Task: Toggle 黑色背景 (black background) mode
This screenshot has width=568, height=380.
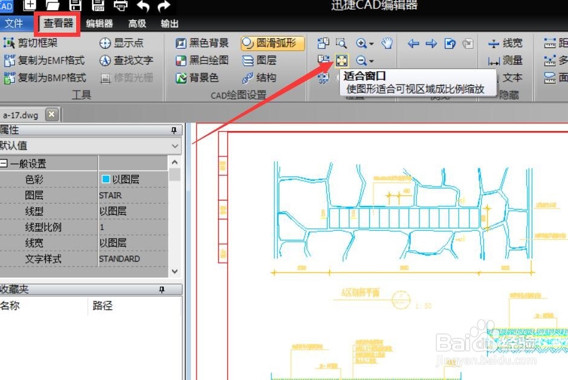Action: 202,42
